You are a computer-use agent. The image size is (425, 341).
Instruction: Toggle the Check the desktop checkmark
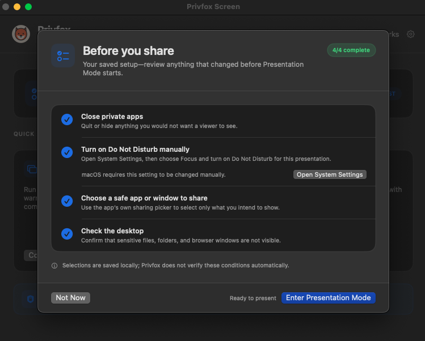[67, 234]
